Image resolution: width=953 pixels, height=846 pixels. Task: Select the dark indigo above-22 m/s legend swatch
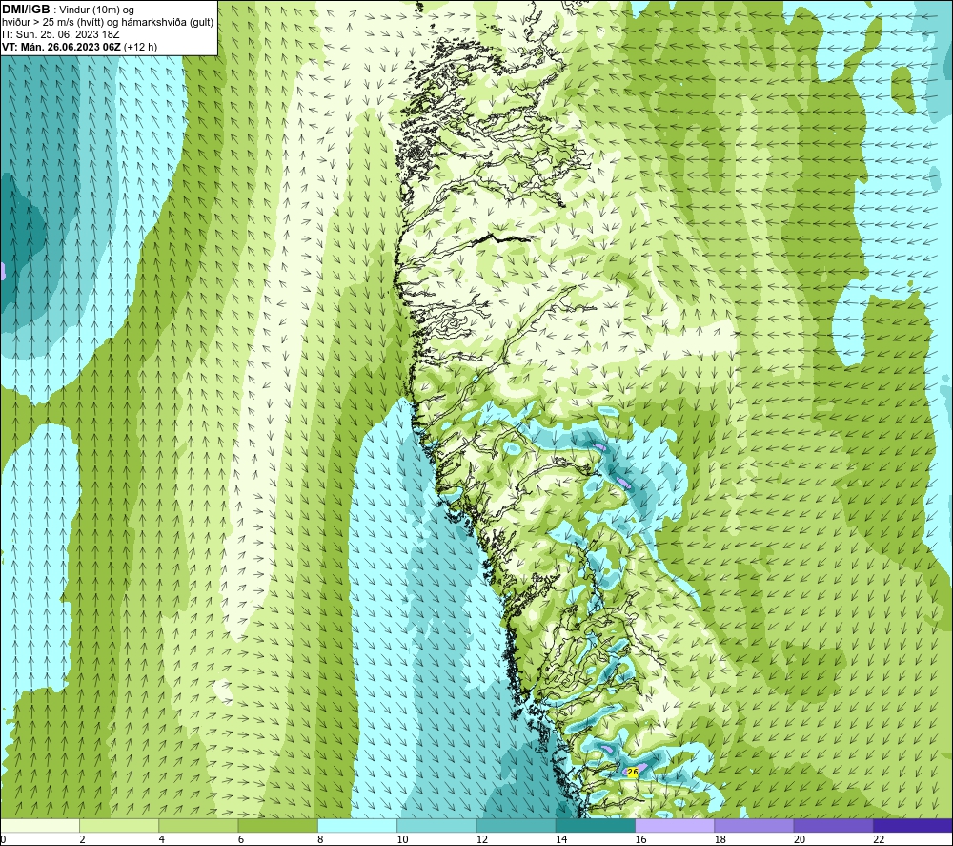tap(913, 825)
